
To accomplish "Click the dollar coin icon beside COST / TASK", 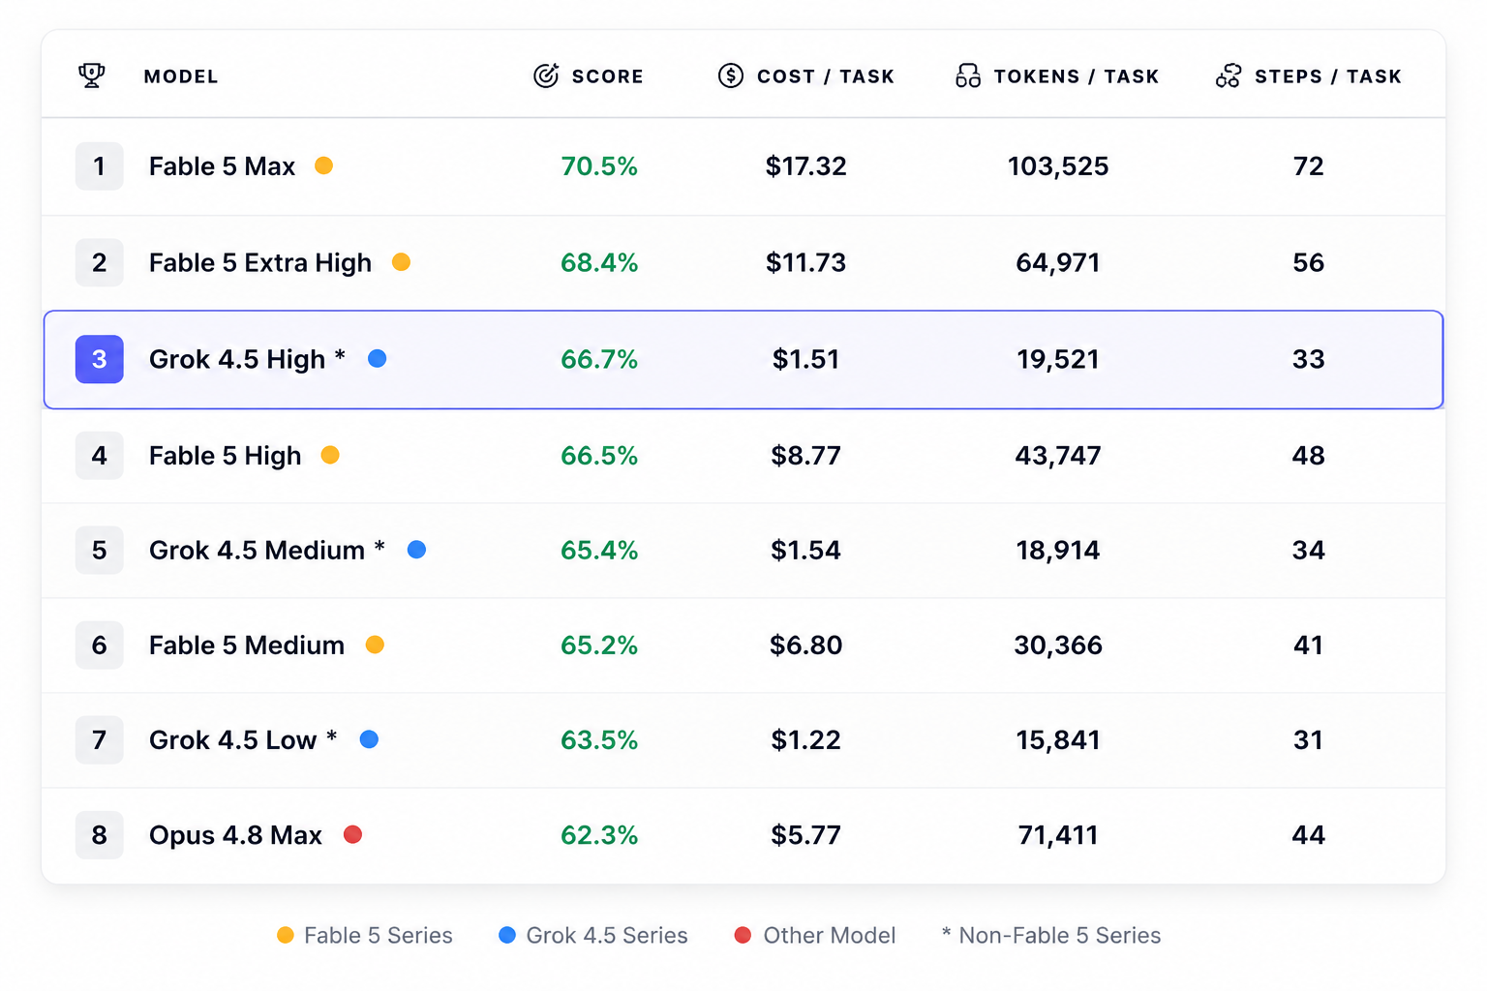I will pos(731,75).
